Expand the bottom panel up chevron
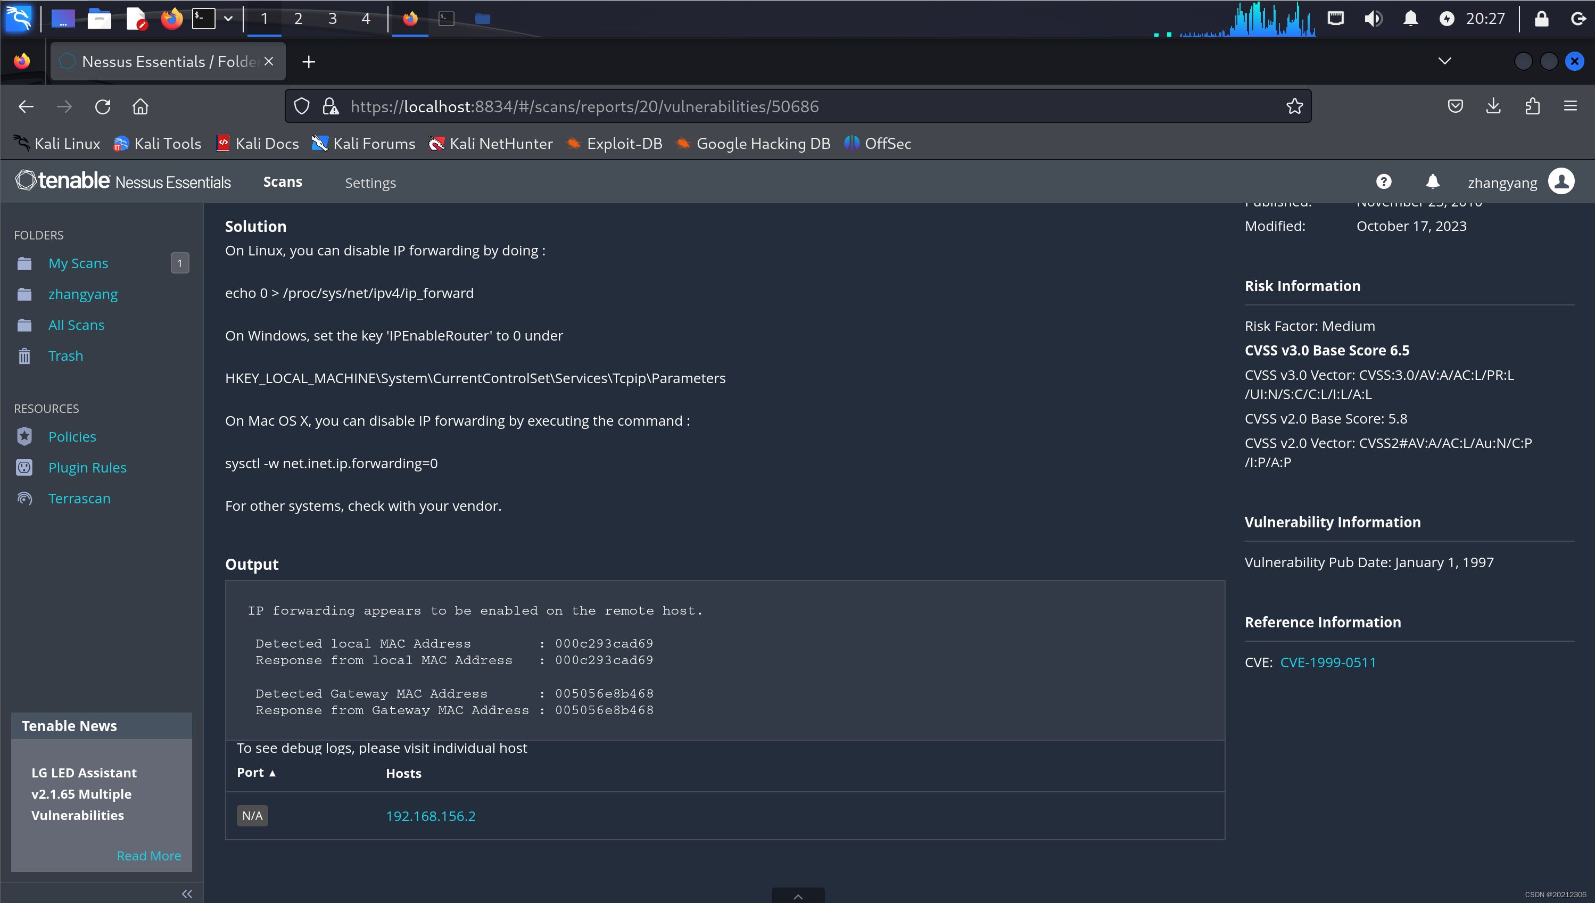 (798, 896)
